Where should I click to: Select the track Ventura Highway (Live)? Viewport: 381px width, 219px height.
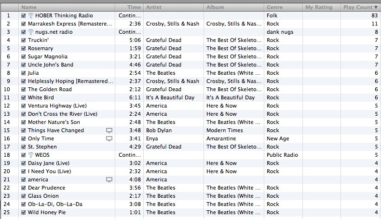(57, 106)
